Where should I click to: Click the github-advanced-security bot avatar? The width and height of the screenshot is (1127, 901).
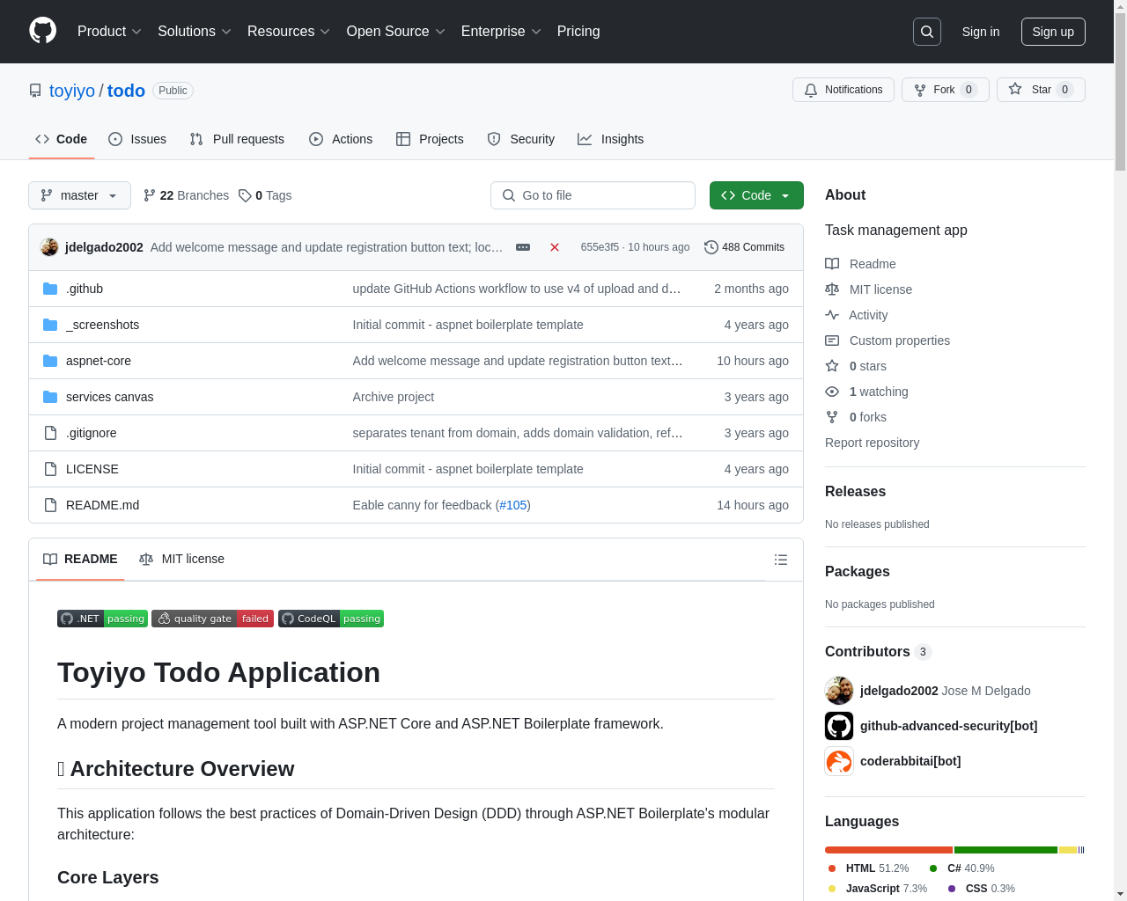tap(839, 726)
